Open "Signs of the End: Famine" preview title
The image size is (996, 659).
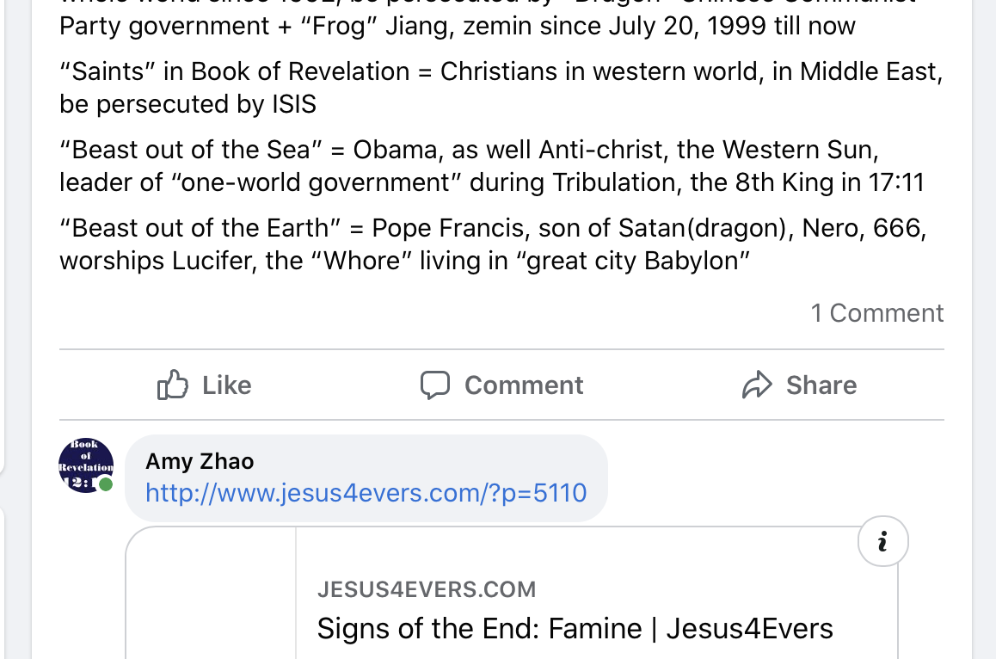(x=575, y=628)
